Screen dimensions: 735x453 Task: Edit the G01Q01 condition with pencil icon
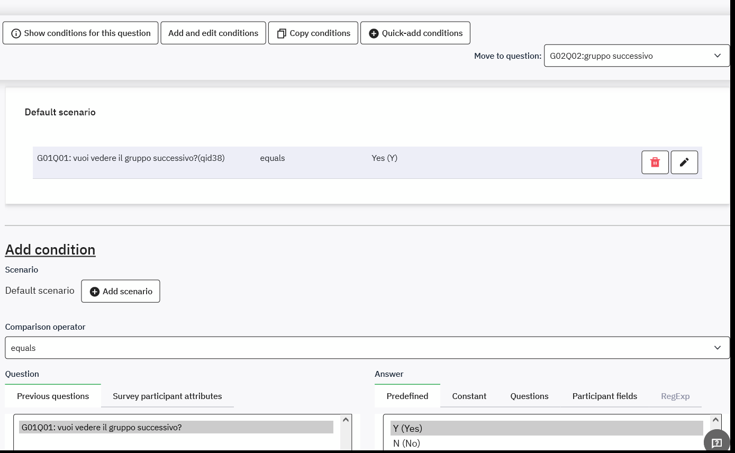[x=684, y=162]
